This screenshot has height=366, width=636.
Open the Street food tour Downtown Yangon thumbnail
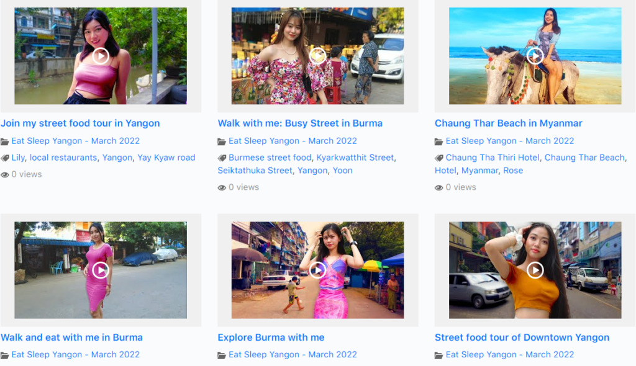[535, 270]
